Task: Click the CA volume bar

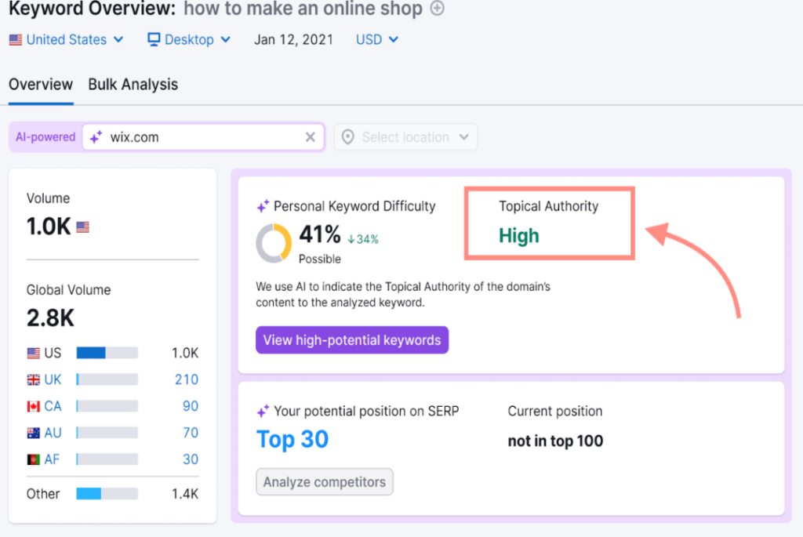Action: pyautogui.click(x=107, y=406)
